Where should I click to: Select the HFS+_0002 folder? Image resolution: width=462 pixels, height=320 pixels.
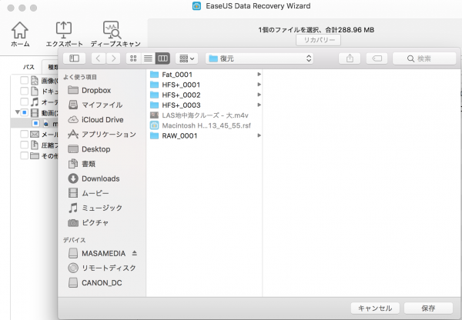204,95
